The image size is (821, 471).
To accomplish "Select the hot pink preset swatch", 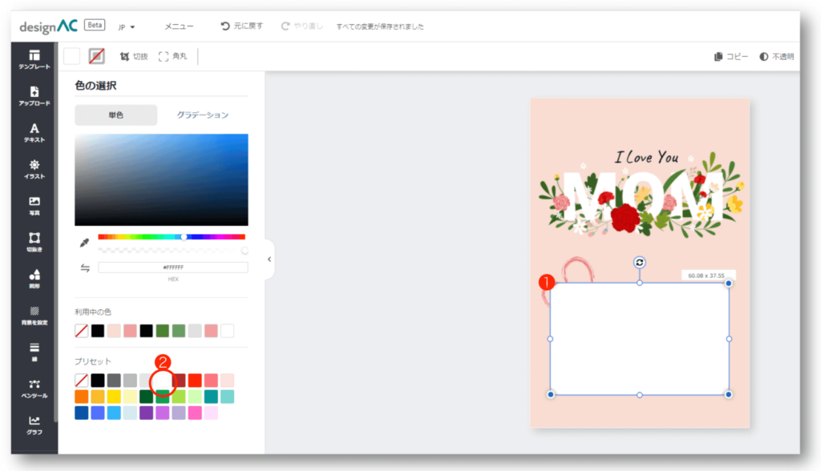I will pyautogui.click(x=195, y=413).
